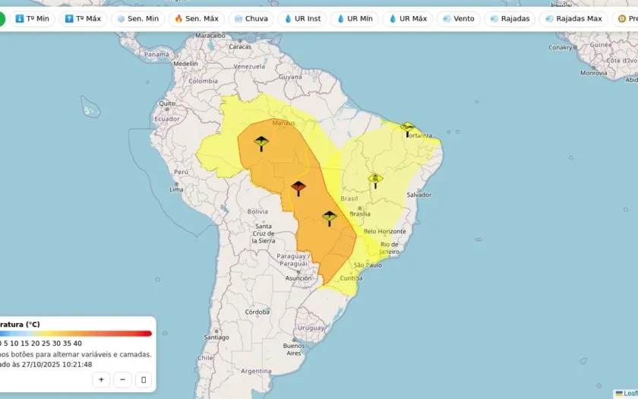Screen dimensions: 638x399
Task: Zoom in with the plus button
Action: coord(101,380)
